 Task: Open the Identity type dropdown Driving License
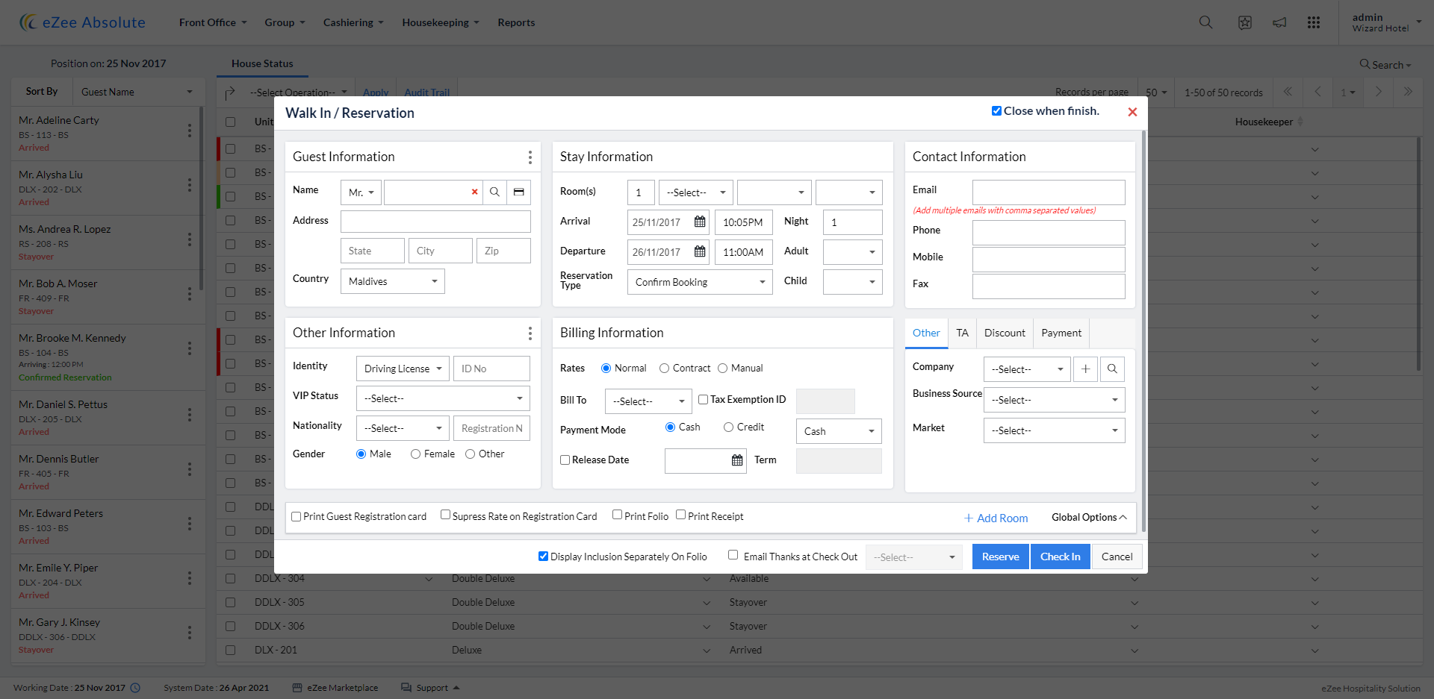(403, 369)
